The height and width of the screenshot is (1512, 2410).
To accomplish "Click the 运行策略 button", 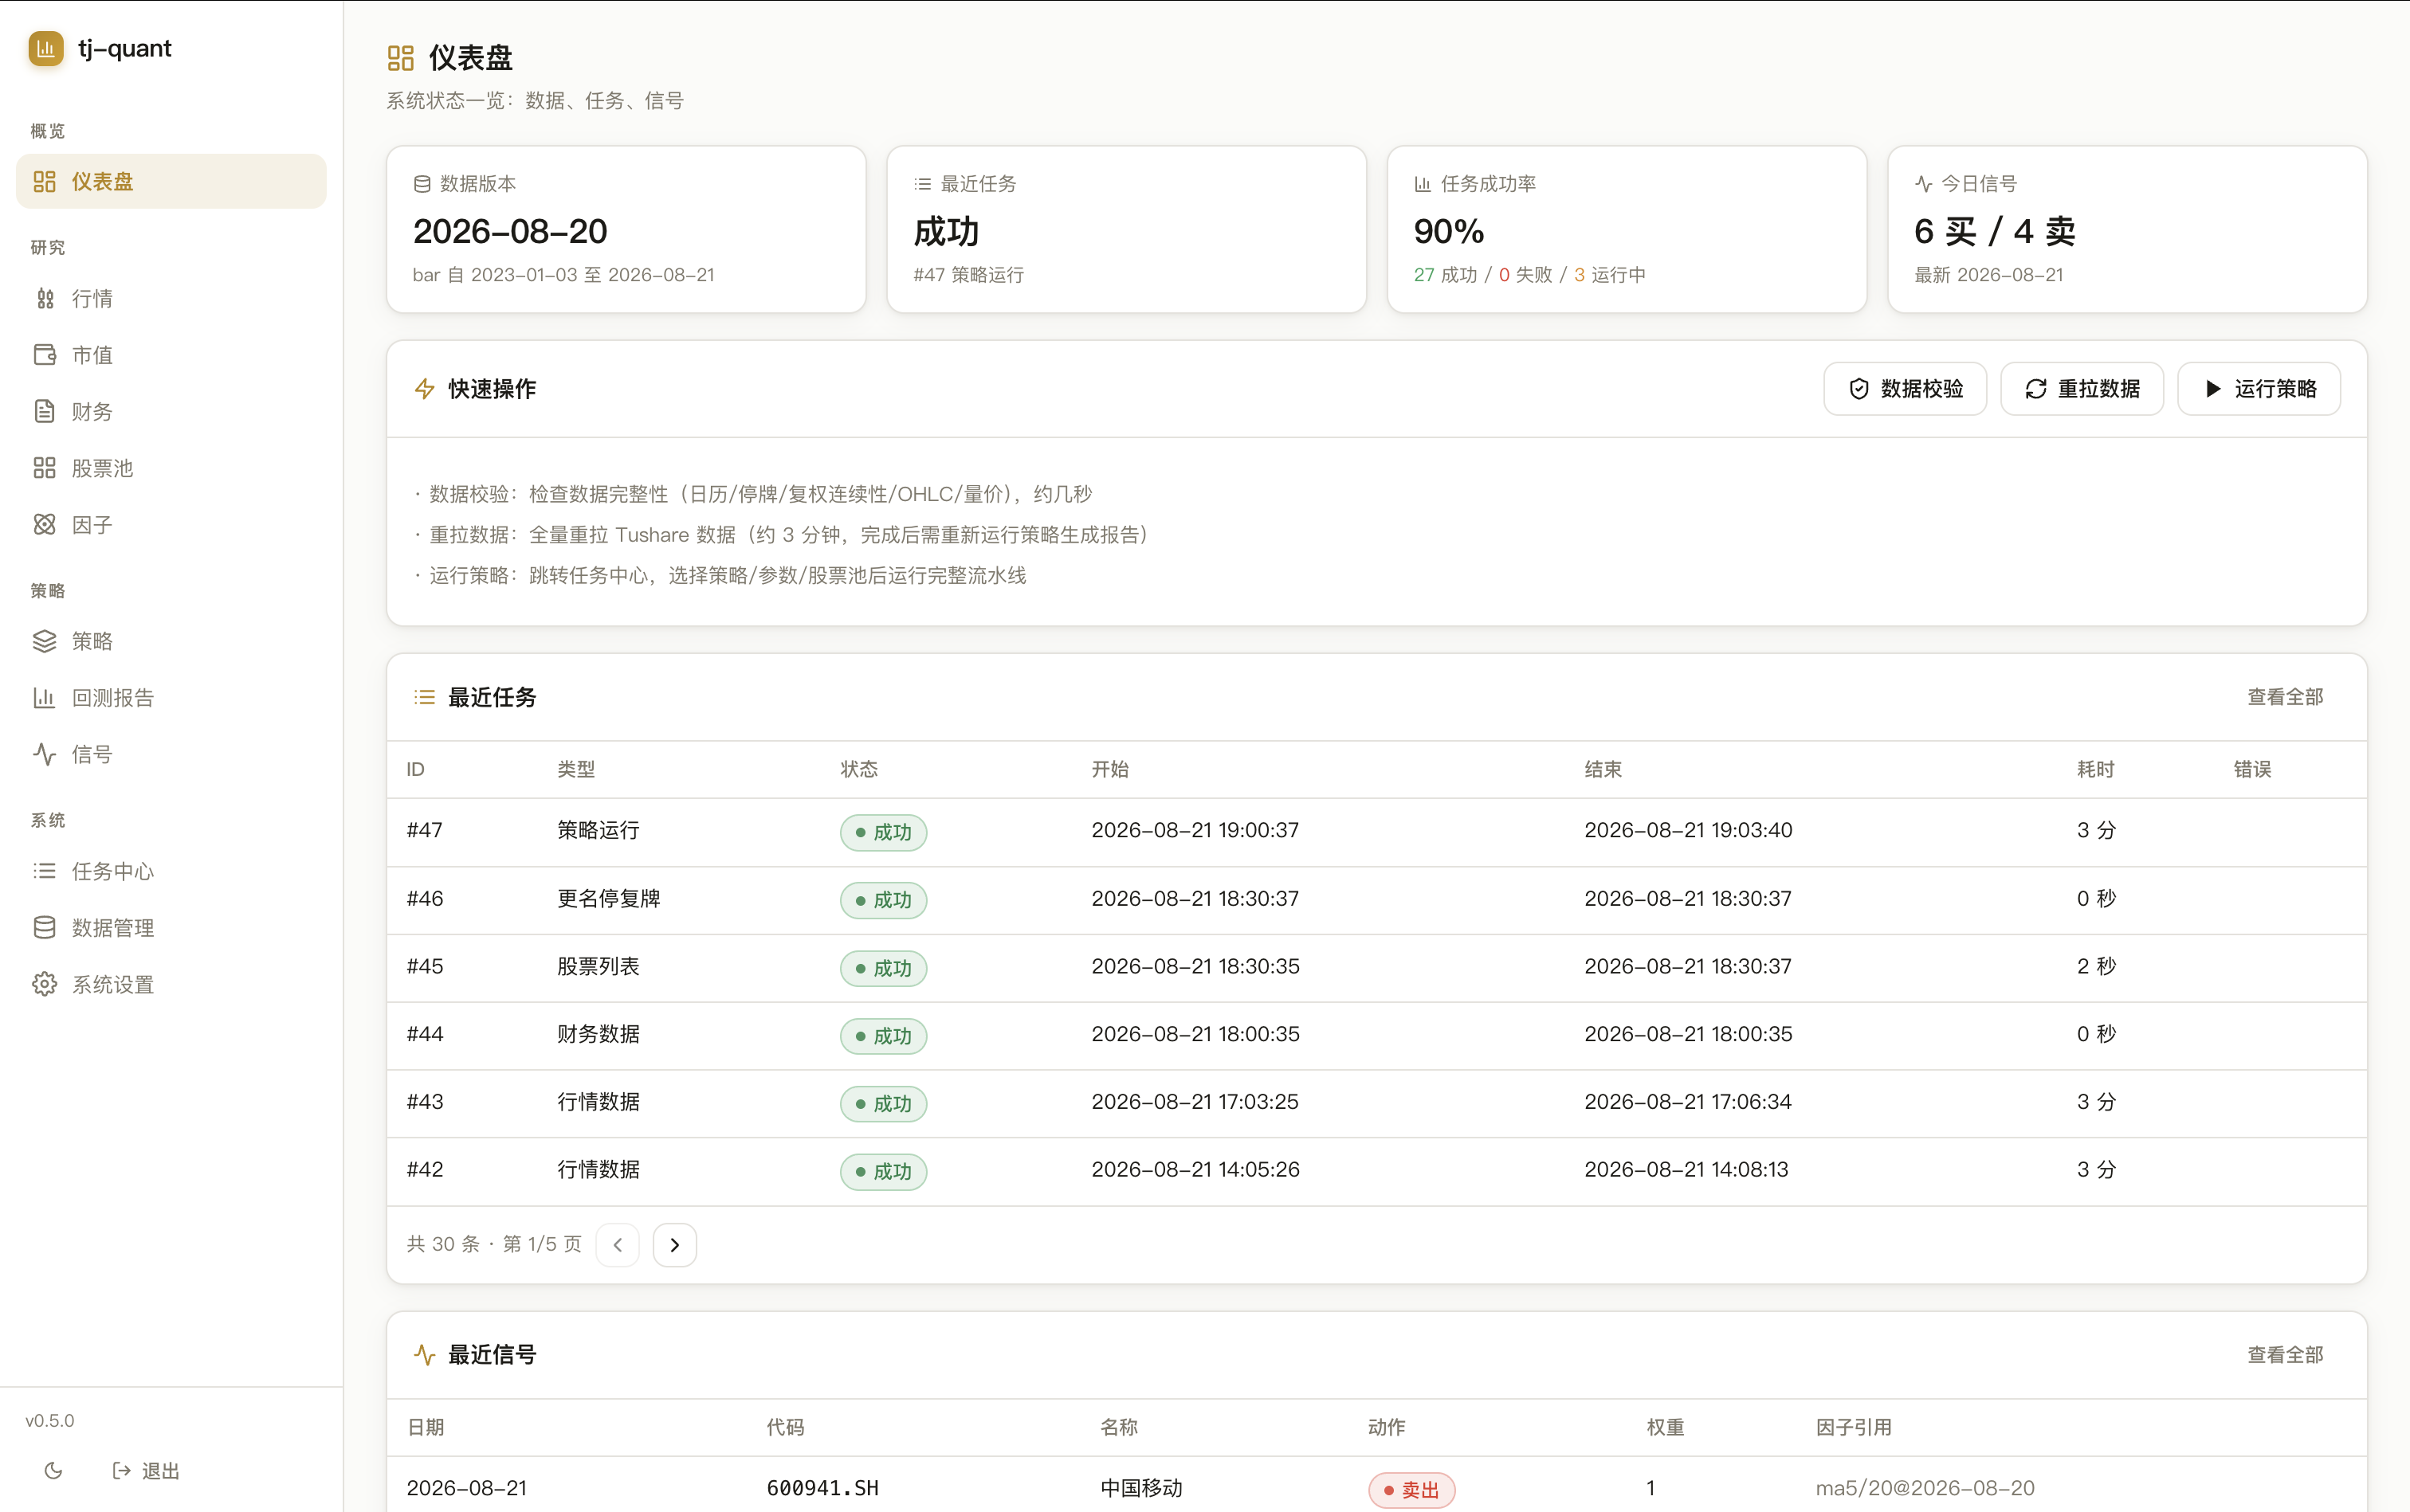I will coord(2259,388).
